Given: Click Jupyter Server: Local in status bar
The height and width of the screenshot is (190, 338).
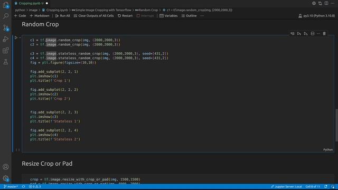Looking at the screenshot, I should [x=286, y=186].
